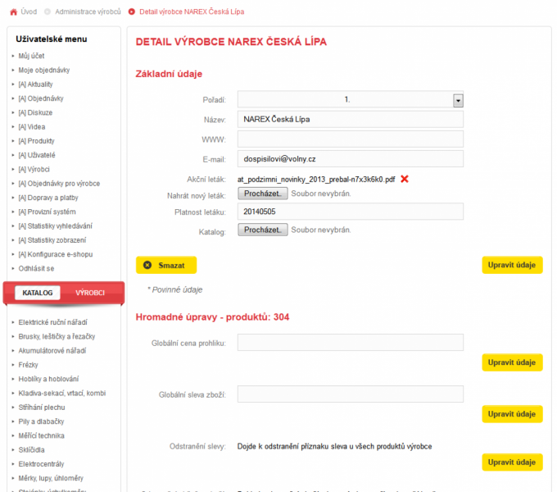This screenshot has width=557, height=492.
Task: Open Kladiva-sekací, vrtací, kombi category
Action: coord(62,394)
